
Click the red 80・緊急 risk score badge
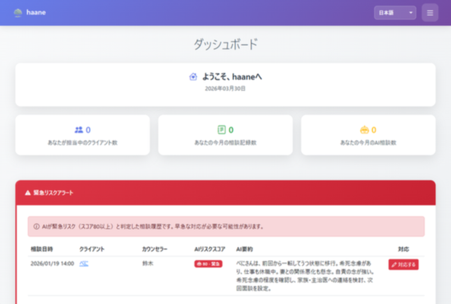(x=208, y=264)
